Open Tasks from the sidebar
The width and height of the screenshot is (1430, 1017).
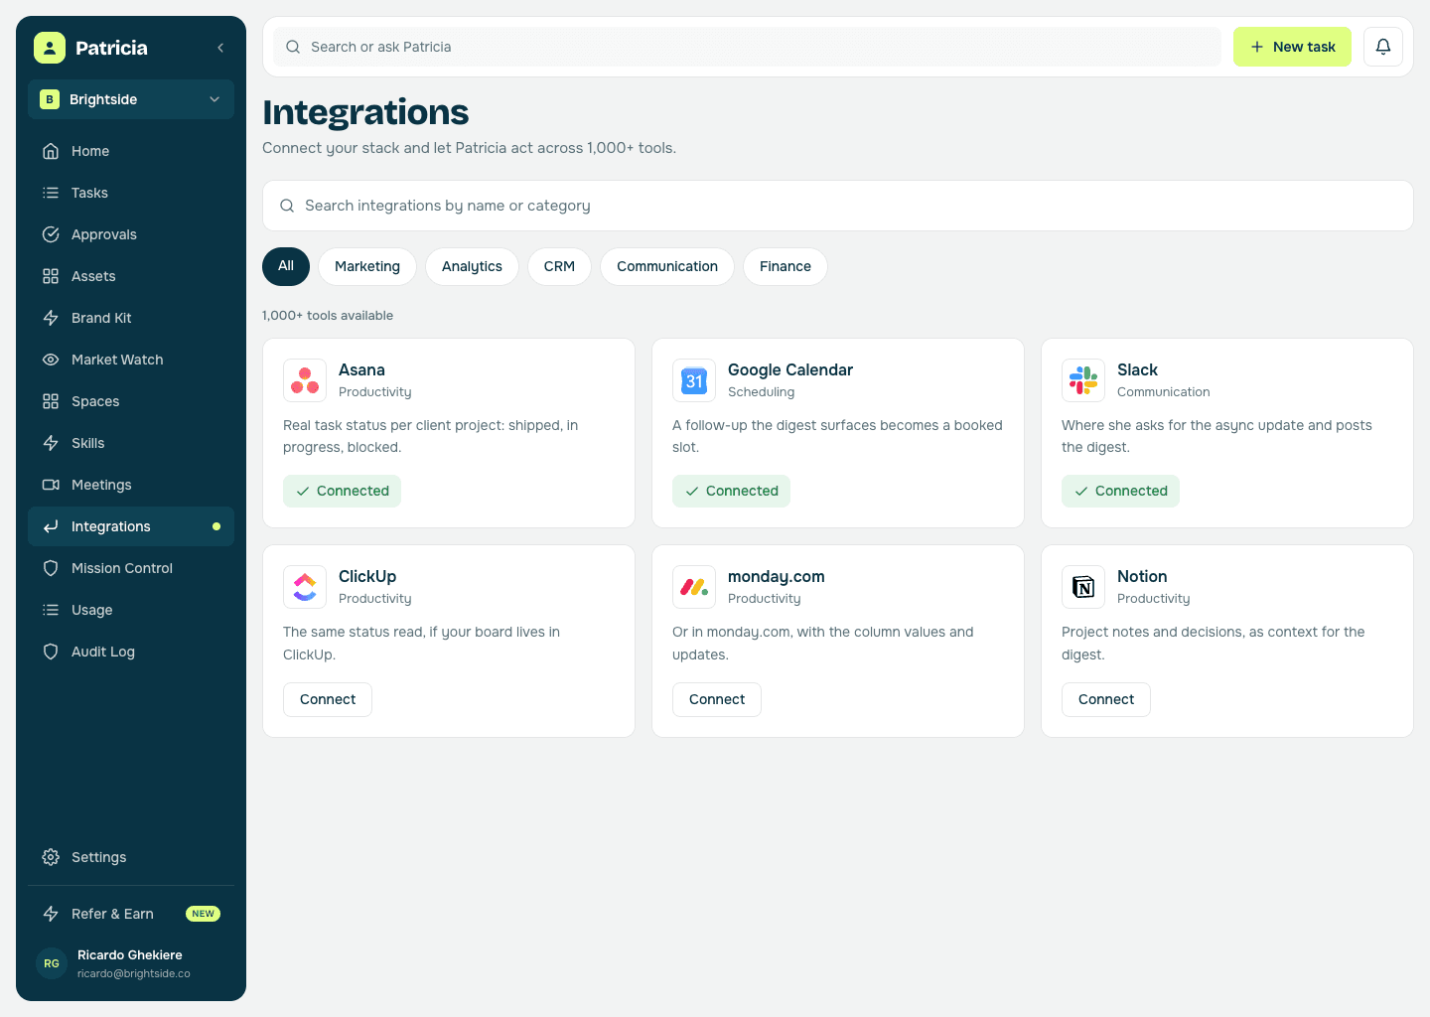[x=131, y=193]
